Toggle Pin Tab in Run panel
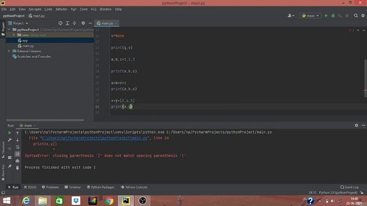This screenshot has height=206, width=367. [x=10, y=167]
